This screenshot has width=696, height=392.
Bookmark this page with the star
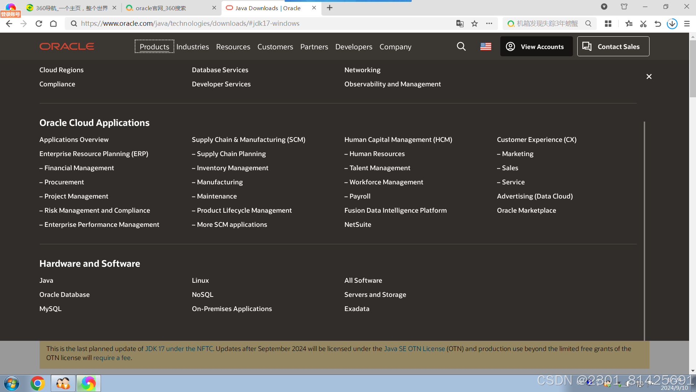(475, 24)
